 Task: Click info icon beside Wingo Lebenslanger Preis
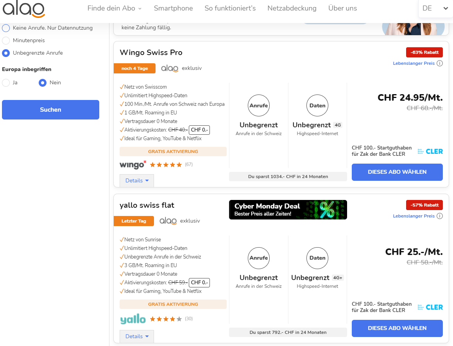tap(439, 63)
